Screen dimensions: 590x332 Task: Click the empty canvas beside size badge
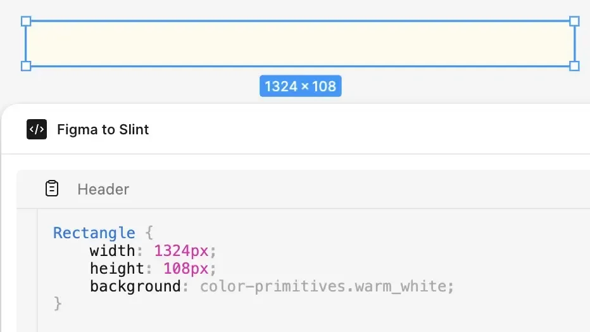(443, 86)
